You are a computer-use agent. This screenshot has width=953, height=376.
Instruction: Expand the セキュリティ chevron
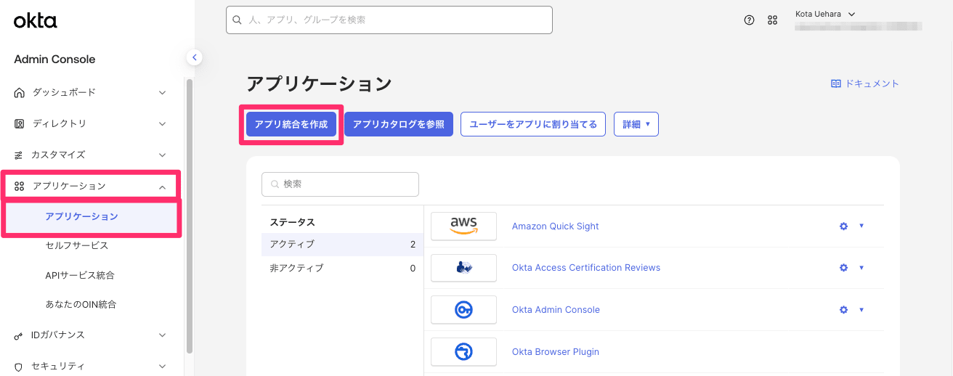[x=163, y=367]
